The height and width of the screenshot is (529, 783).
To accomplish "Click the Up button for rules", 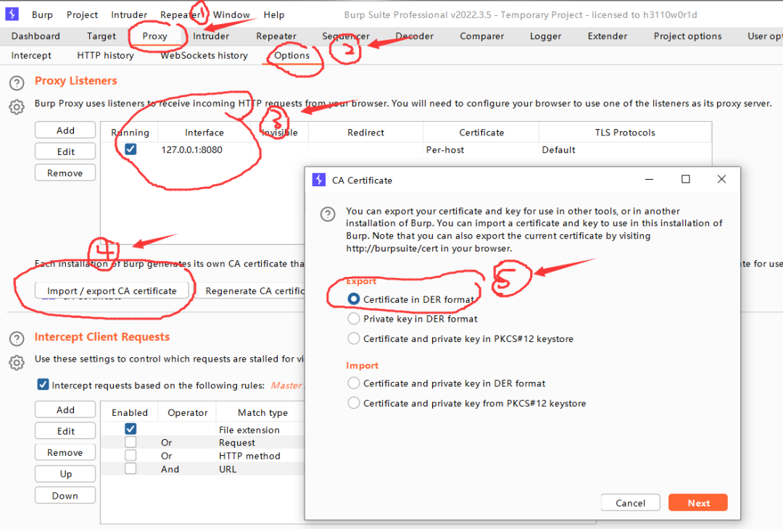I will 65,474.
